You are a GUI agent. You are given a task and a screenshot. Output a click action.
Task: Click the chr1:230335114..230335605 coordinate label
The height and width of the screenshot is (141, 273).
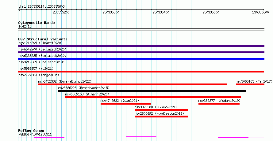[x=41, y=7]
